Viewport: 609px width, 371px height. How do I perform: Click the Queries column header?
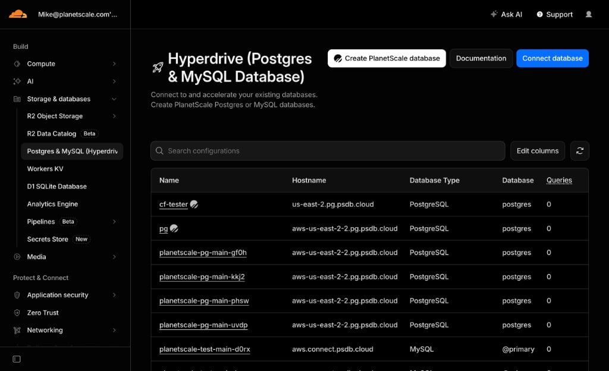tap(559, 180)
